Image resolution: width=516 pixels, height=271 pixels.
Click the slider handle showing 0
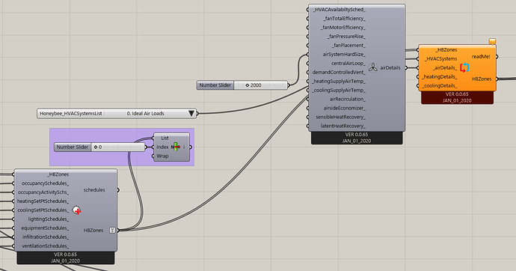pyautogui.click(x=96, y=147)
